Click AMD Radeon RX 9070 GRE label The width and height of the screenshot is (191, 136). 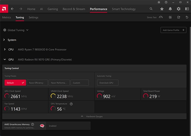point(45,59)
